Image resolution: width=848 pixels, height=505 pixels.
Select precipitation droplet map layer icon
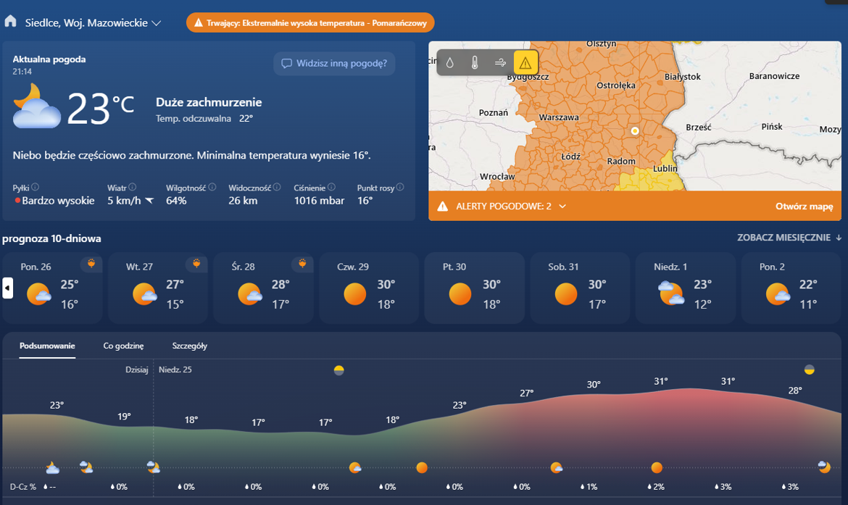[x=450, y=63]
